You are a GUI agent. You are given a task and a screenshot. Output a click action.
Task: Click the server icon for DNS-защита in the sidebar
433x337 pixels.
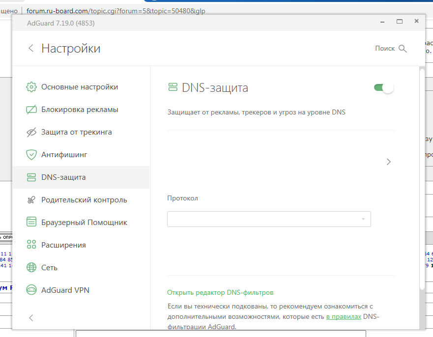31,177
